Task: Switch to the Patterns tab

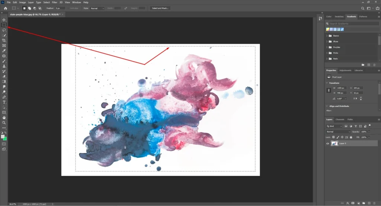Action: [x=363, y=16]
